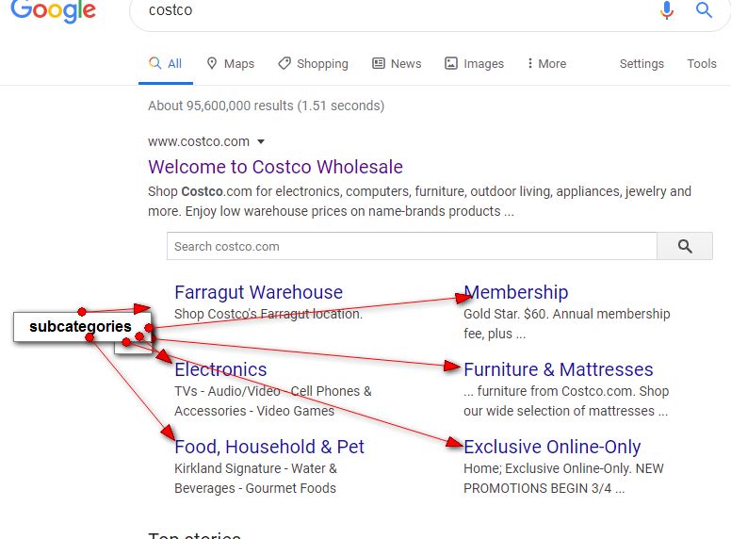This screenshot has width=731, height=539.
Task: Open Food, Household & Pet sitelink
Action: tap(269, 447)
